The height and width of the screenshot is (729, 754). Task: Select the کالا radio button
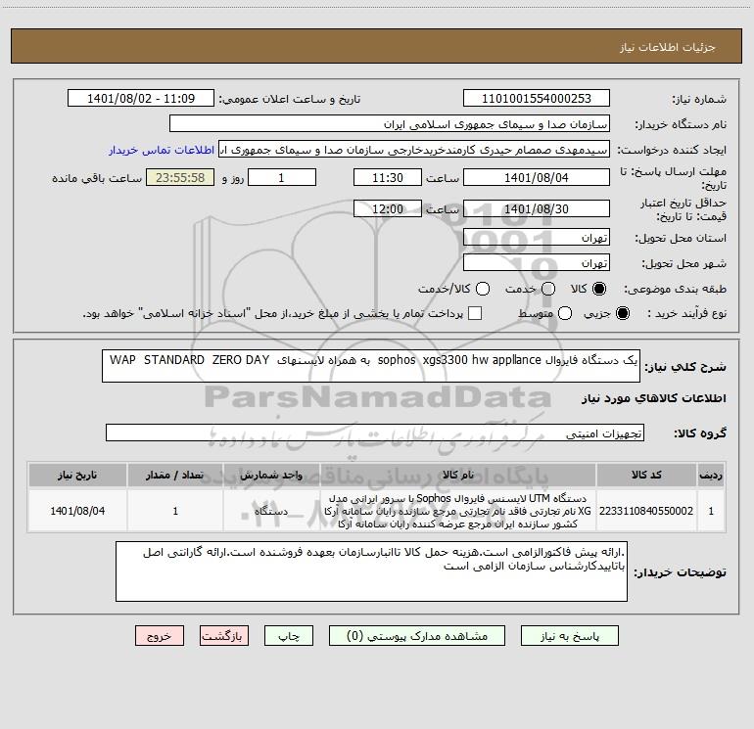(599, 289)
